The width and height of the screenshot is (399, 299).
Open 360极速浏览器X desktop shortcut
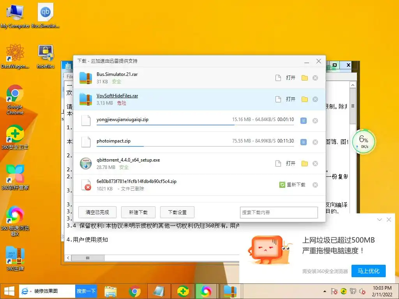[15, 221]
